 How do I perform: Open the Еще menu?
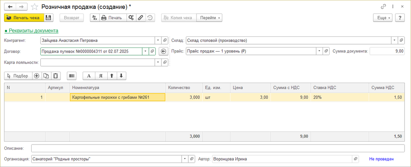382,18
